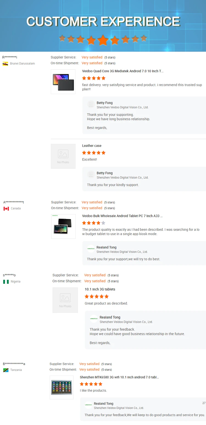Open the 10.1 inch 3G tablets link
206x425 pixels.
click(100, 289)
